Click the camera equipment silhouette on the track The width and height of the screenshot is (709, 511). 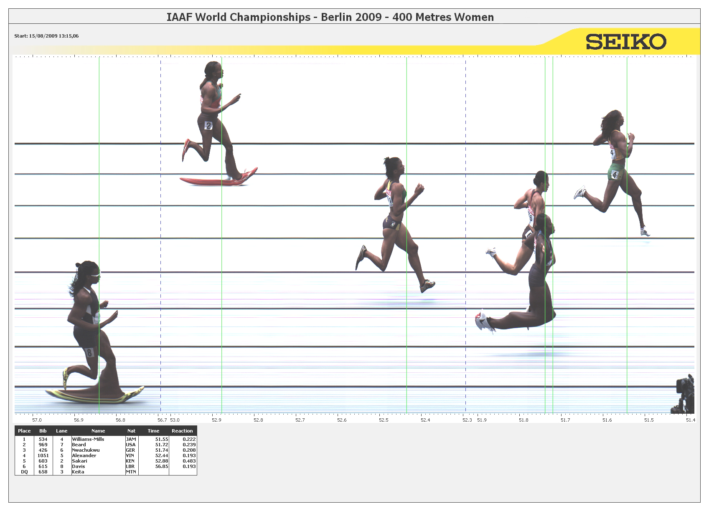pyautogui.click(x=684, y=395)
